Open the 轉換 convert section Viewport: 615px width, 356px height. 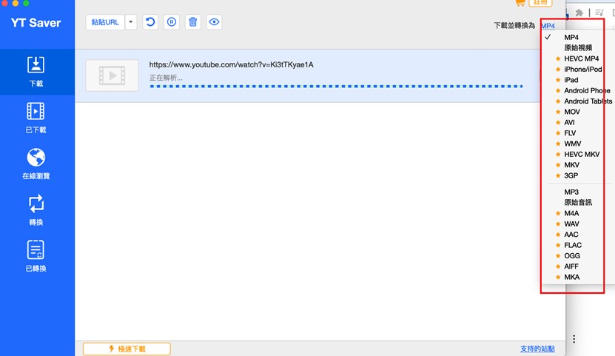(36, 210)
